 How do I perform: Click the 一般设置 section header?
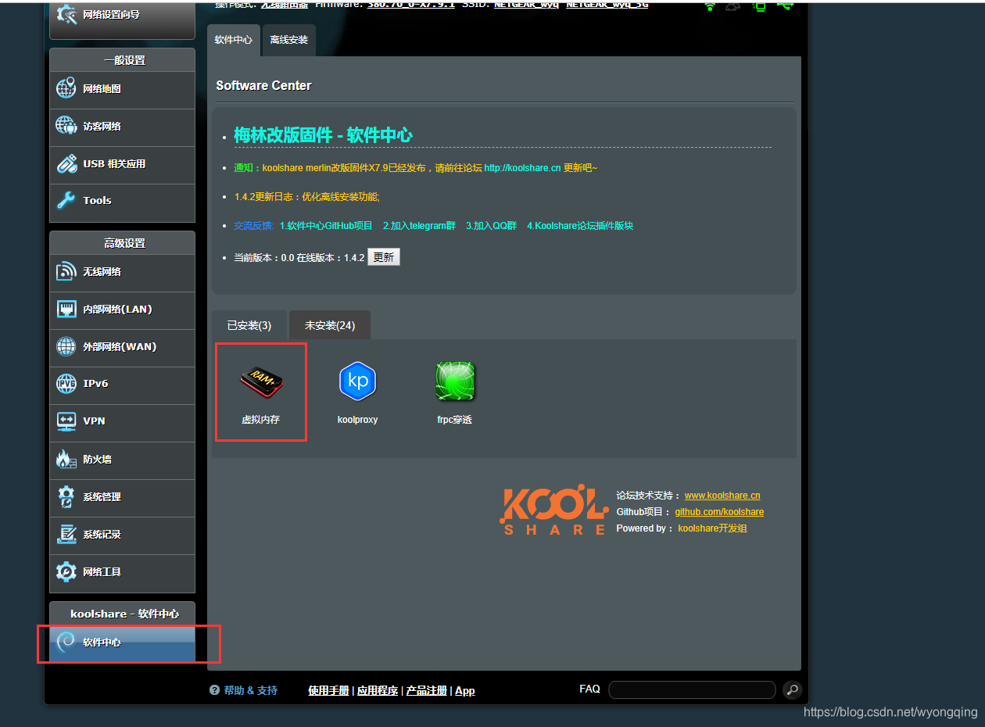(x=124, y=60)
